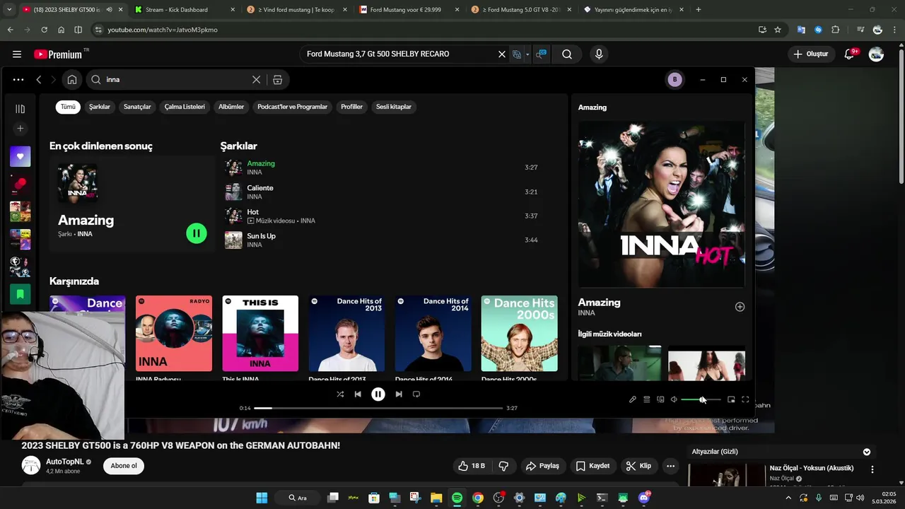
Task: Add Amazing to Liked Songs plus
Action: (x=740, y=307)
